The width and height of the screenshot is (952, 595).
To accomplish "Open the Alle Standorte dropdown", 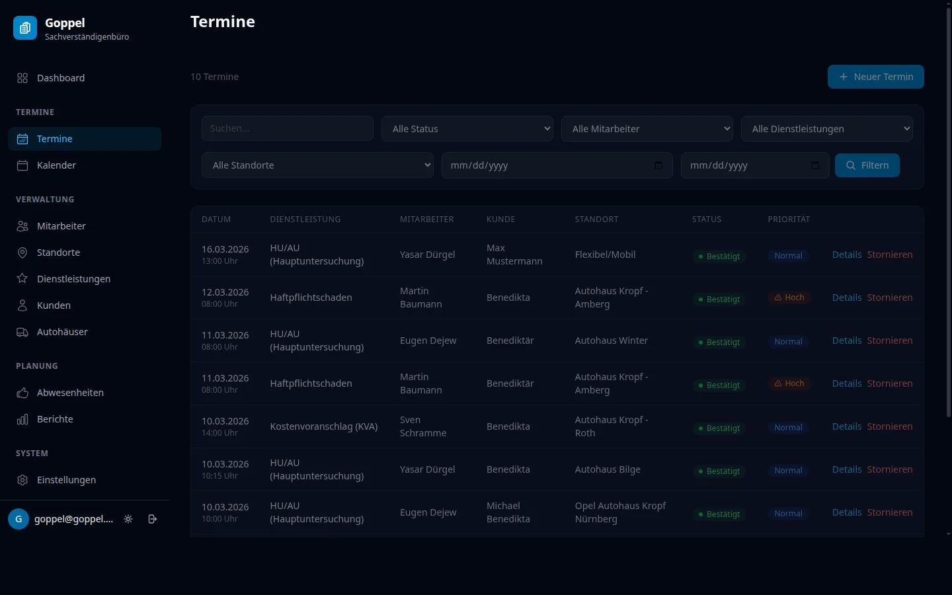I will click(x=317, y=165).
